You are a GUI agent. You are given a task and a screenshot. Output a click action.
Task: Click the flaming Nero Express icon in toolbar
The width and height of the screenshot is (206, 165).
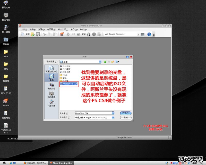[62, 34]
